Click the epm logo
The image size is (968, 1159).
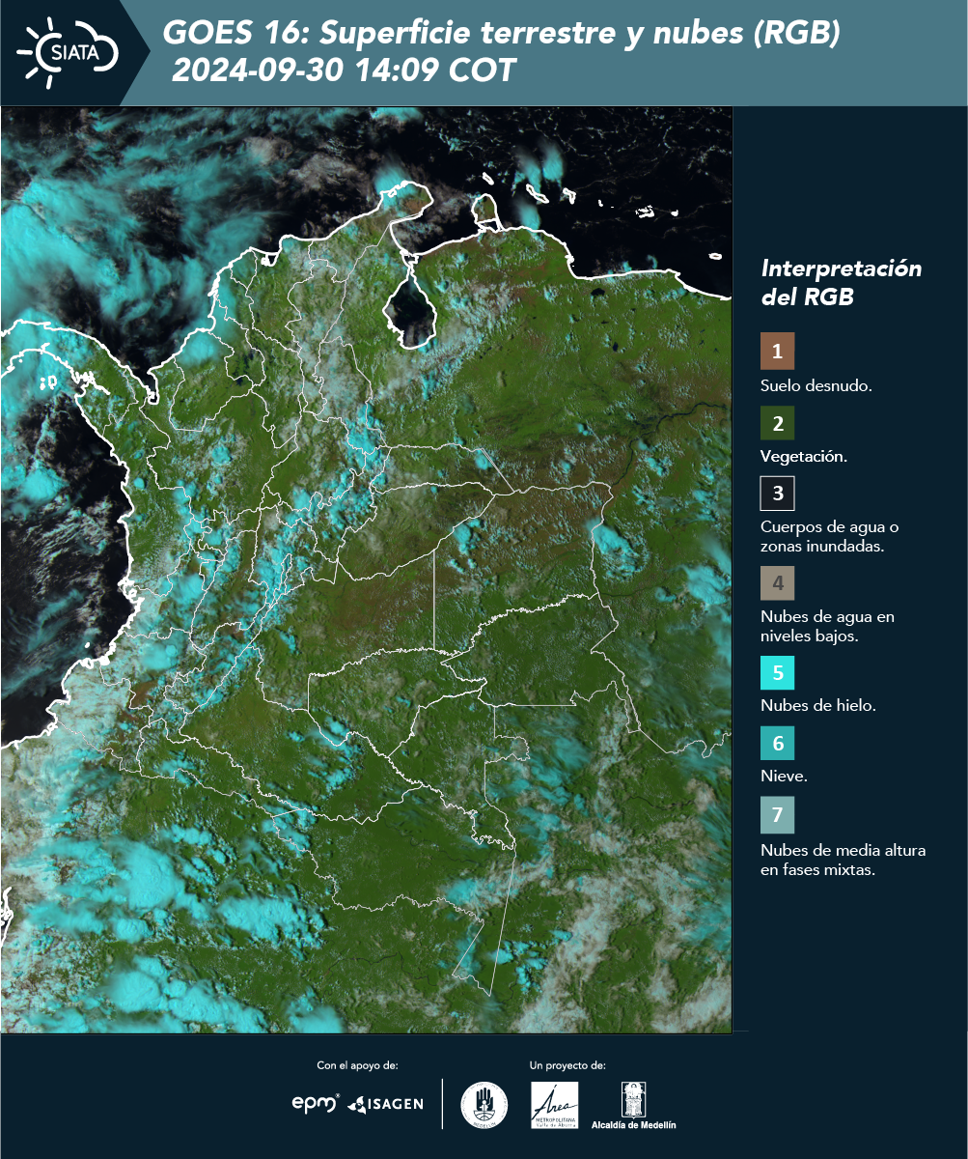point(316,1102)
